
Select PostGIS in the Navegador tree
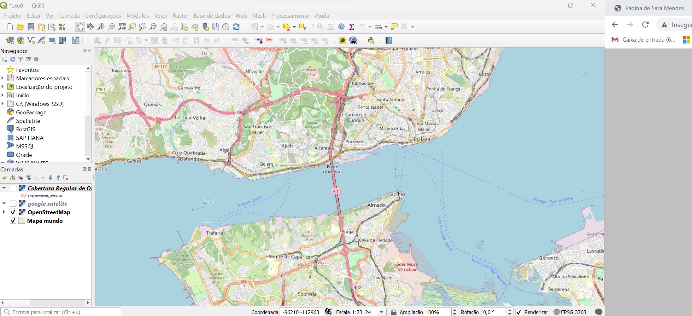click(26, 129)
